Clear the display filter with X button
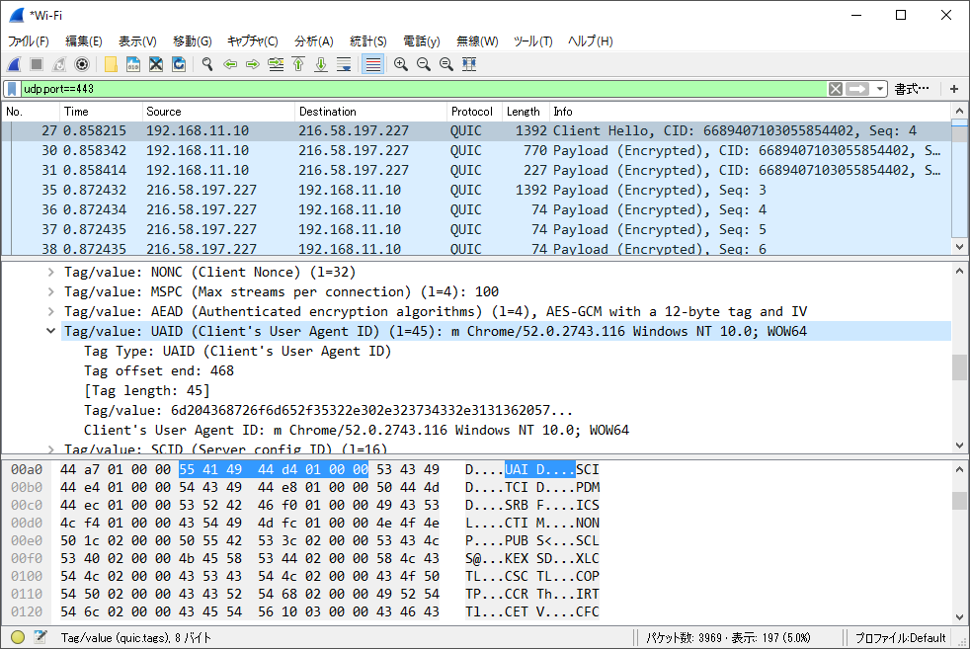 coord(836,89)
